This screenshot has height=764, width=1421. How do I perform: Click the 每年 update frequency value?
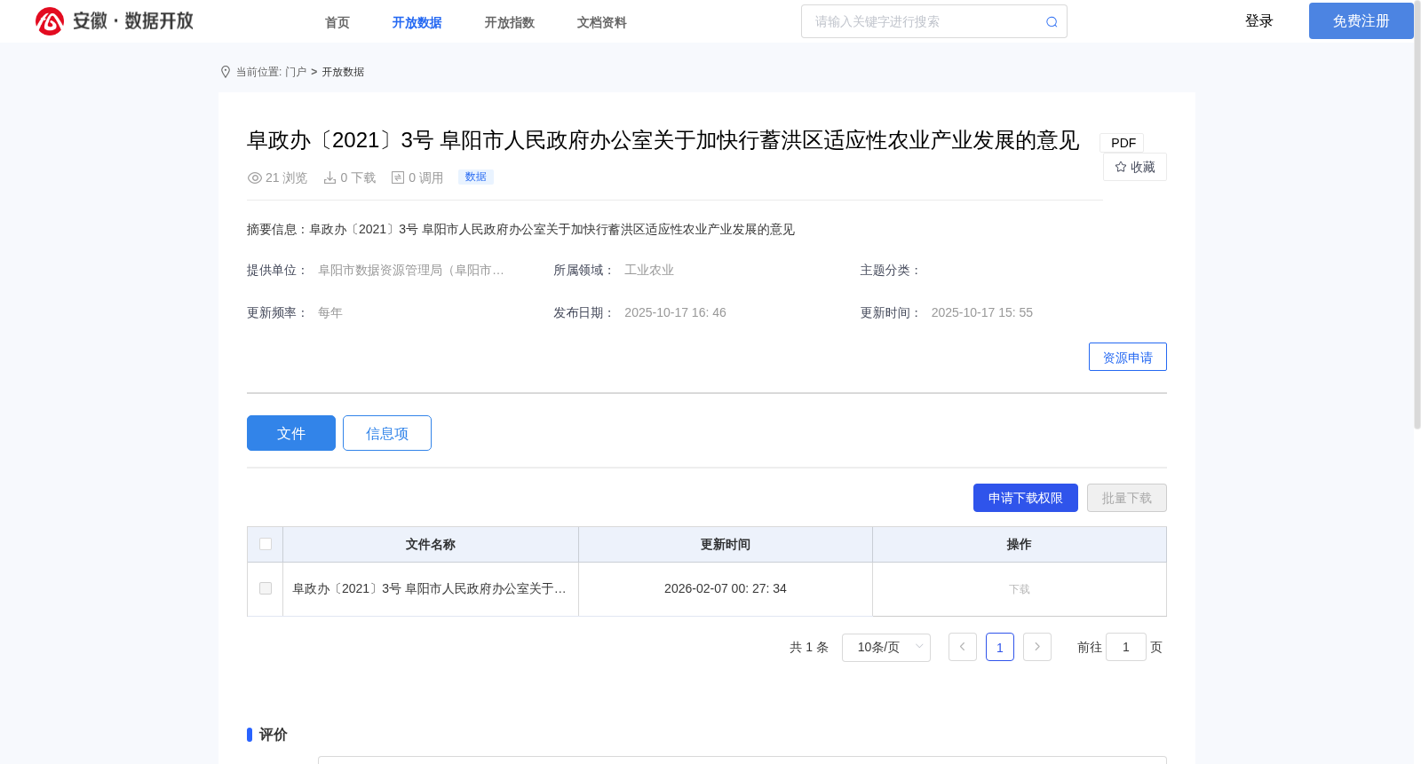click(x=330, y=312)
